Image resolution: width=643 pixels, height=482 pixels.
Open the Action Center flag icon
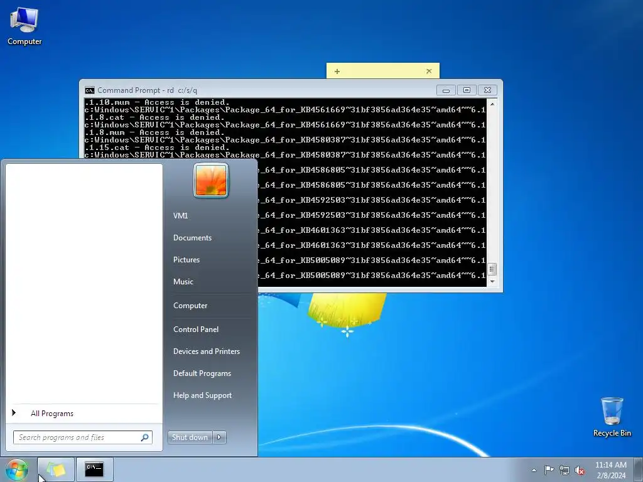[x=549, y=470]
